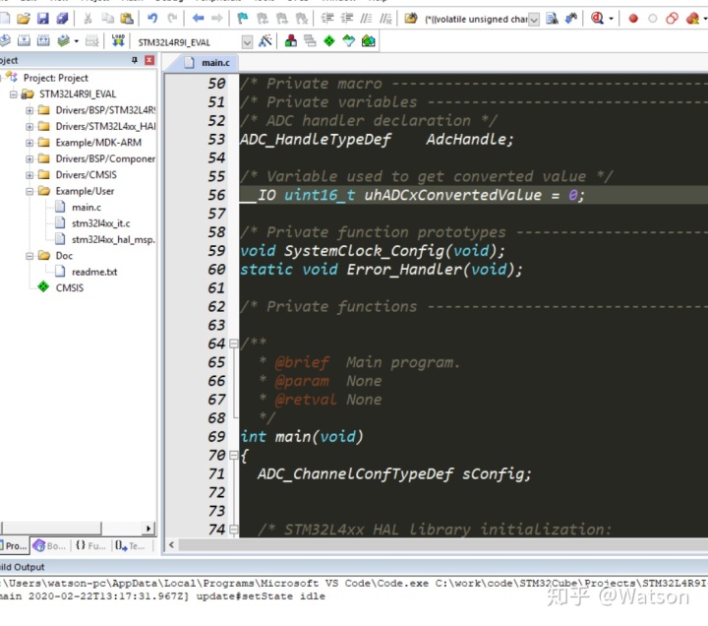The width and height of the screenshot is (708, 626).
Task: Launch the Pack Installer icon
Action: (x=369, y=41)
